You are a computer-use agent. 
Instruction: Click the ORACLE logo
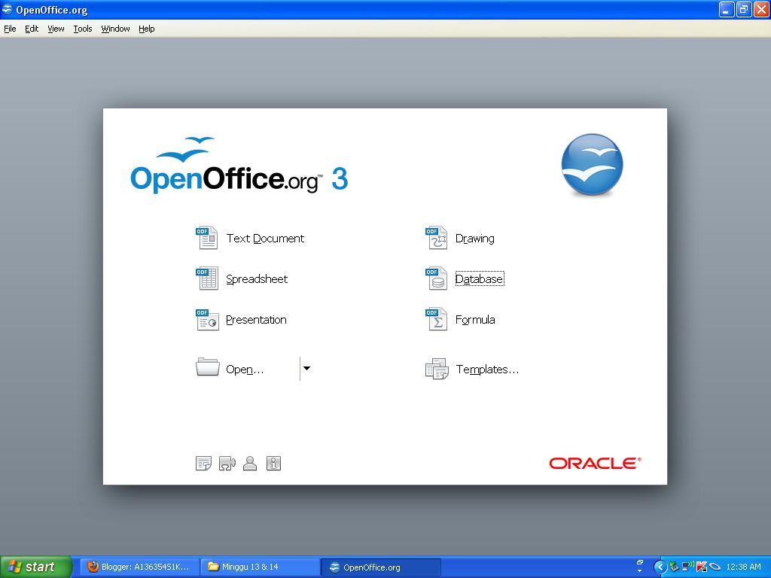pyautogui.click(x=595, y=463)
